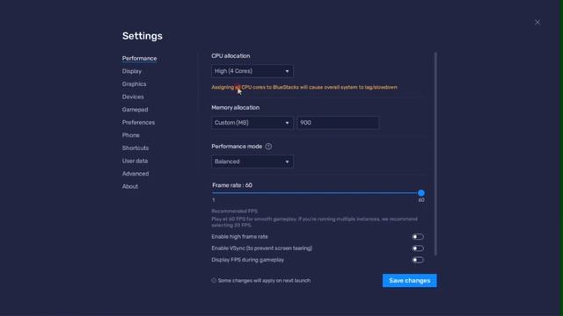Viewport: 563px width, 316px height.
Task: Close the Settings window
Action: [537, 22]
